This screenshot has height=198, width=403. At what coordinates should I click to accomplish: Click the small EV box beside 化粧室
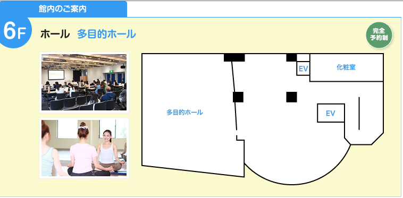(x=303, y=68)
